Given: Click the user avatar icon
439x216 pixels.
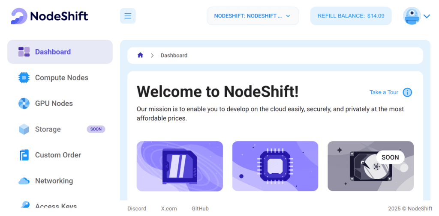Looking at the screenshot, I should coord(412,16).
